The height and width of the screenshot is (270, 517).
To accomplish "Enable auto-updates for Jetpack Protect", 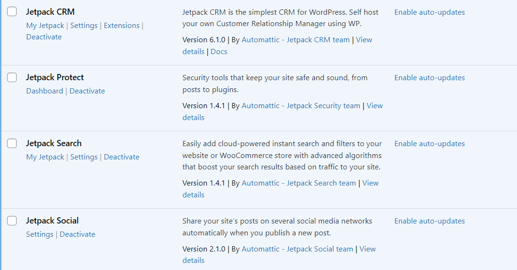I will pyautogui.click(x=430, y=78).
